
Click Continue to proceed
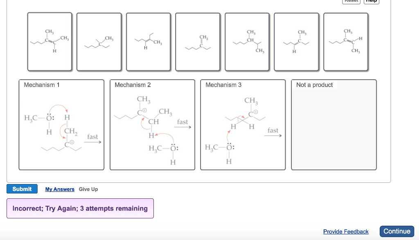pos(396,231)
